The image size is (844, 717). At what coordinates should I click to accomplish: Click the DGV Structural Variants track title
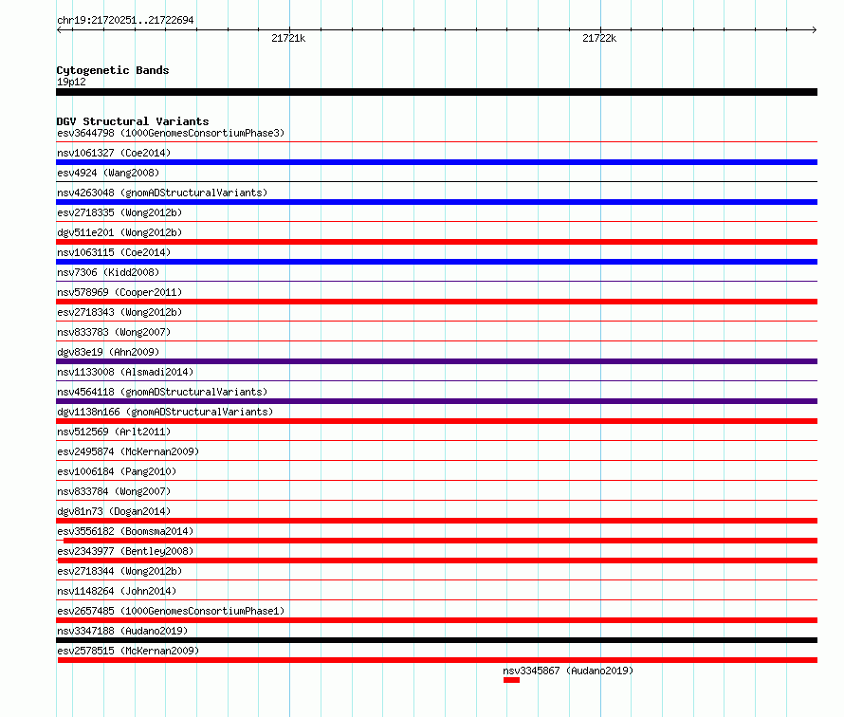(133, 121)
